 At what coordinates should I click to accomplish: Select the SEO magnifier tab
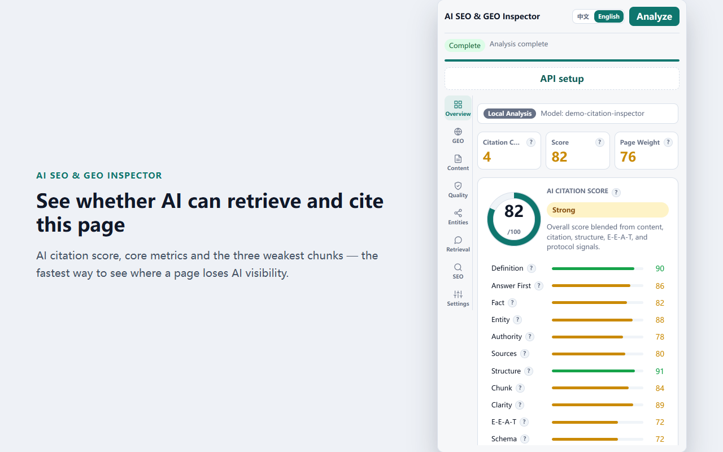point(458,271)
